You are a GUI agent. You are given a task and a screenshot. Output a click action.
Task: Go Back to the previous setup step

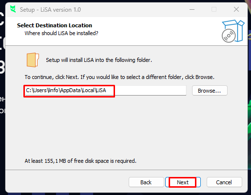(146, 182)
